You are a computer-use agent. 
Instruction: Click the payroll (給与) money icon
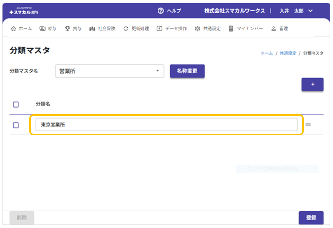tap(42, 29)
